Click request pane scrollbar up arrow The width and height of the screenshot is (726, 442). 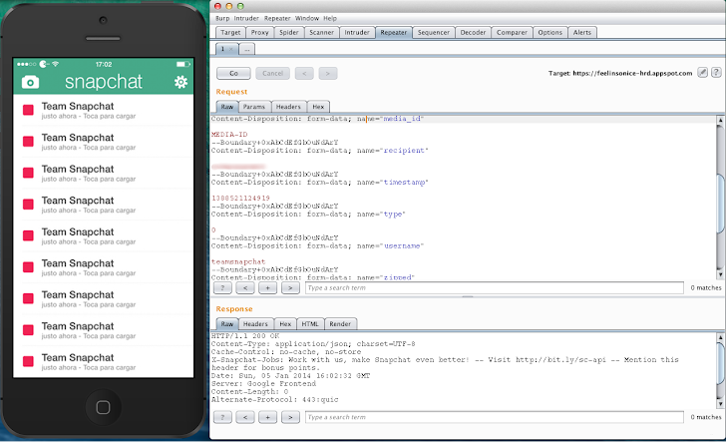720,120
